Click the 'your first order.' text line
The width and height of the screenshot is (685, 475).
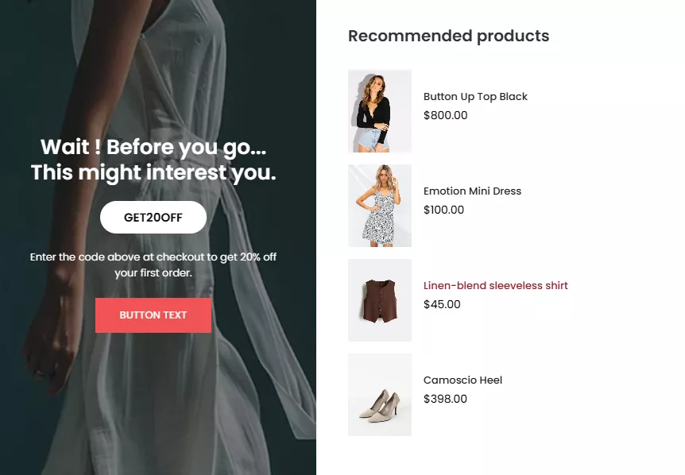pyautogui.click(x=153, y=273)
